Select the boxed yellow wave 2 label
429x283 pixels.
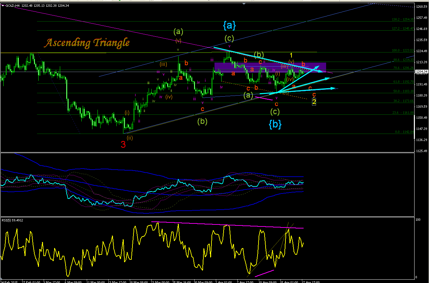click(x=314, y=102)
